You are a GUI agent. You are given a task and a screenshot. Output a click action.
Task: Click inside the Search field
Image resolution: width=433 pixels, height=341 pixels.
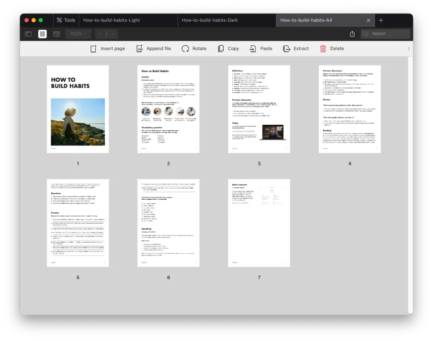click(x=385, y=34)
